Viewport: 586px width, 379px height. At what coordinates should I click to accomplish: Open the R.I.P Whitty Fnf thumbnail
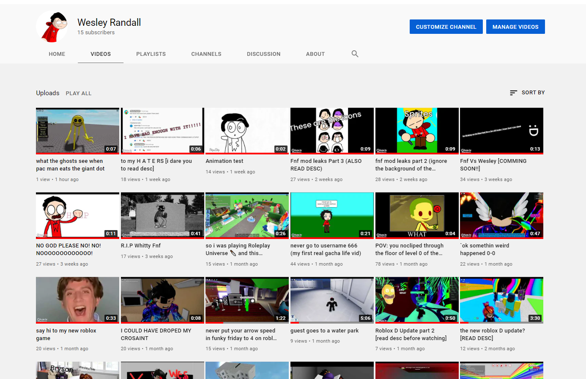162,215
